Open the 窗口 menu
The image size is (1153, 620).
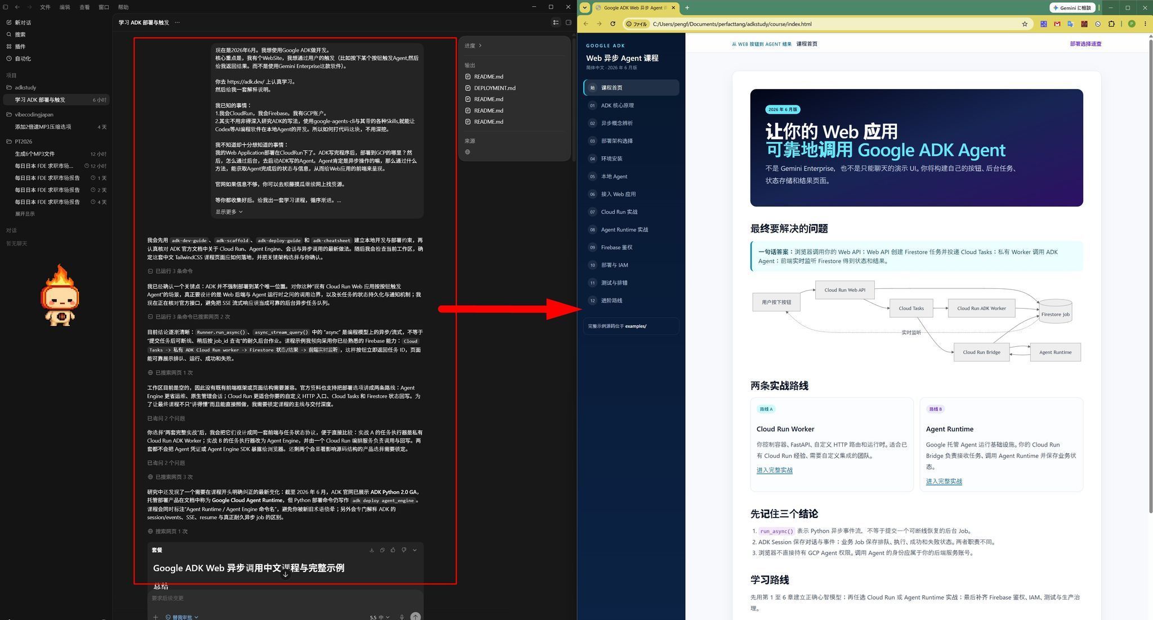click(104, 7)
